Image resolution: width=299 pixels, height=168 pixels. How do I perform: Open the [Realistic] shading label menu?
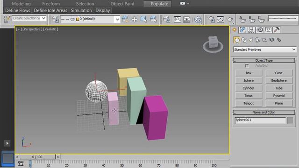pyautogui.click(x=50, y=29)
